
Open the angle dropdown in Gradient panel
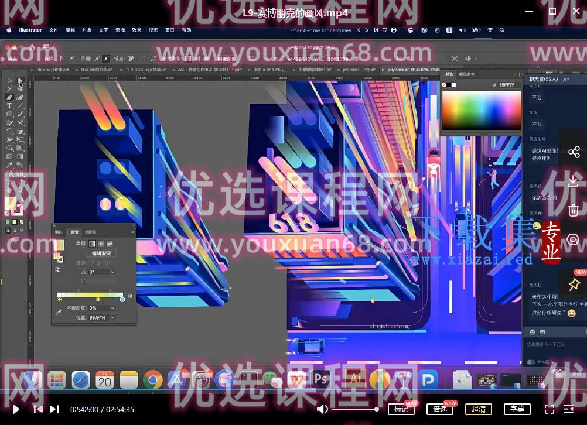[x=112, y=272]
